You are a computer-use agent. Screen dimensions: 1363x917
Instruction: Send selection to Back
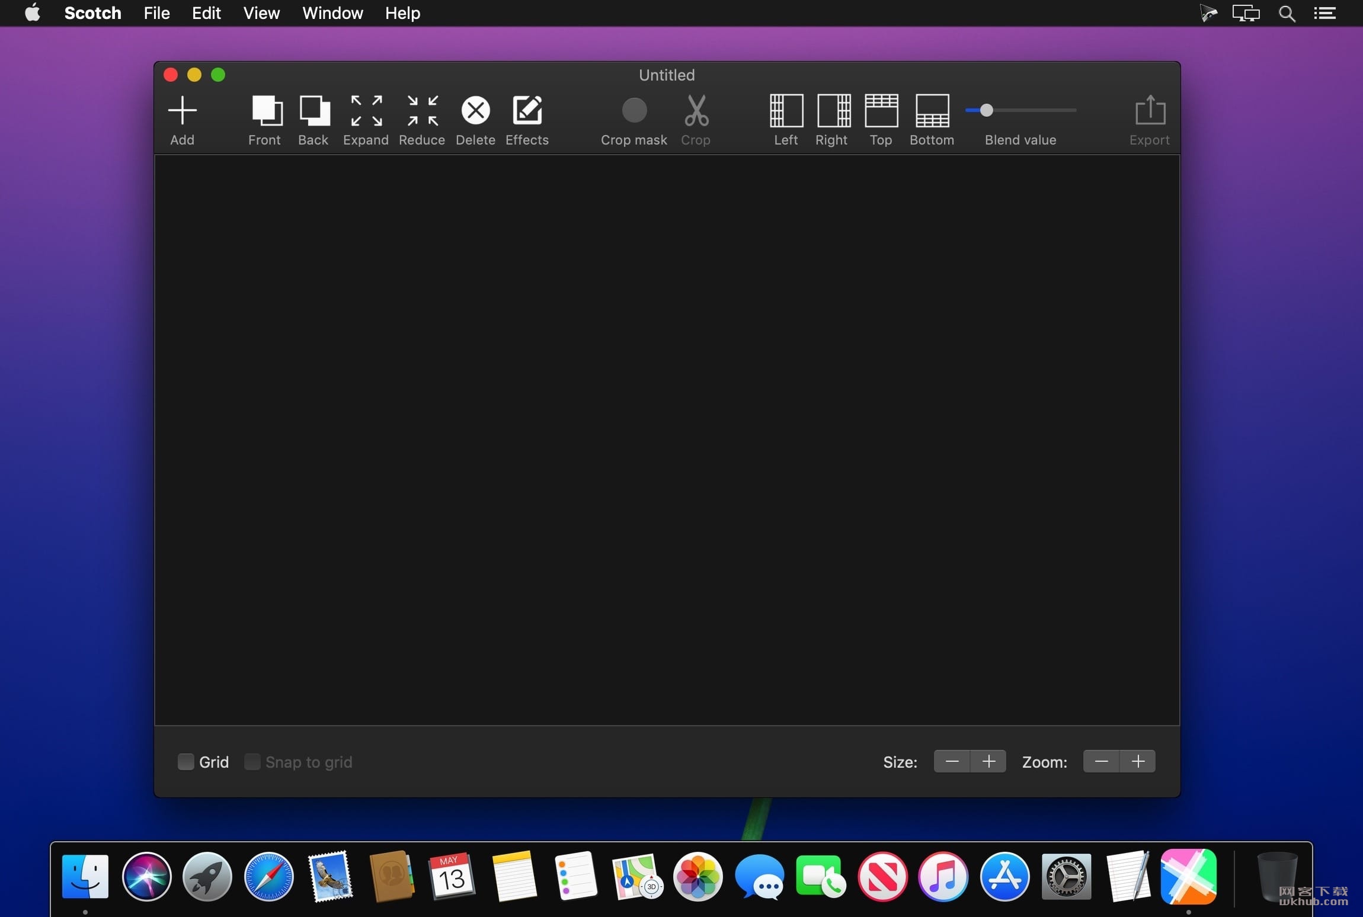[314, 111]
